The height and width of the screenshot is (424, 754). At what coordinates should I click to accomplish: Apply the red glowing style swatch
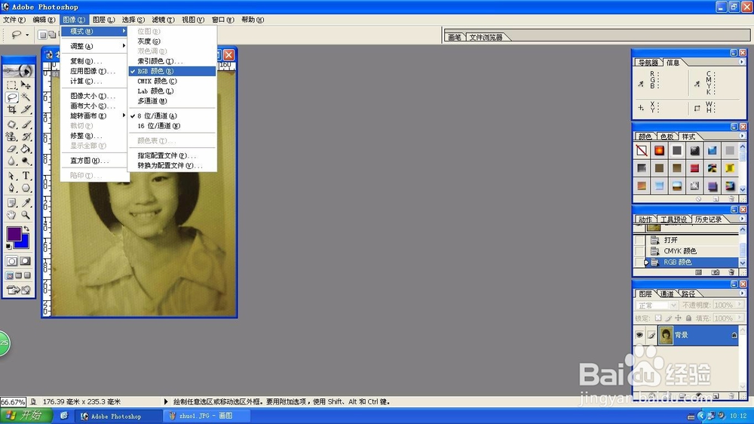[659, 151]
